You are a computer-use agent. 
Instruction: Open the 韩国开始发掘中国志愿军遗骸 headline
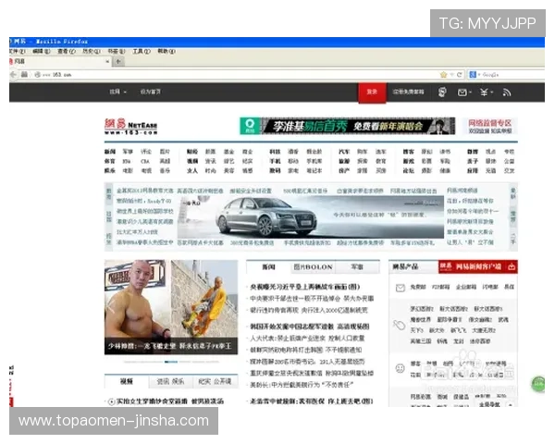tap(309, 327)
